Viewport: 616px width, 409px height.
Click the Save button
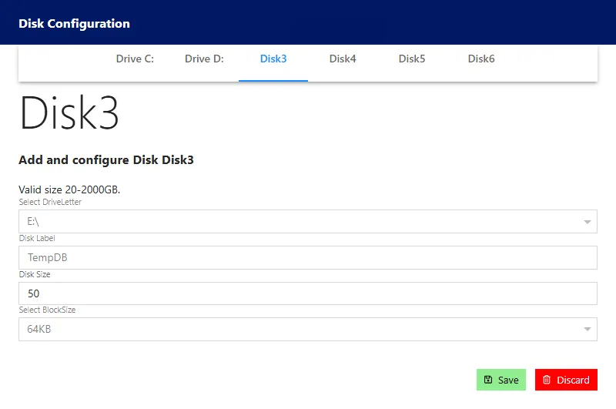point(501,380)
